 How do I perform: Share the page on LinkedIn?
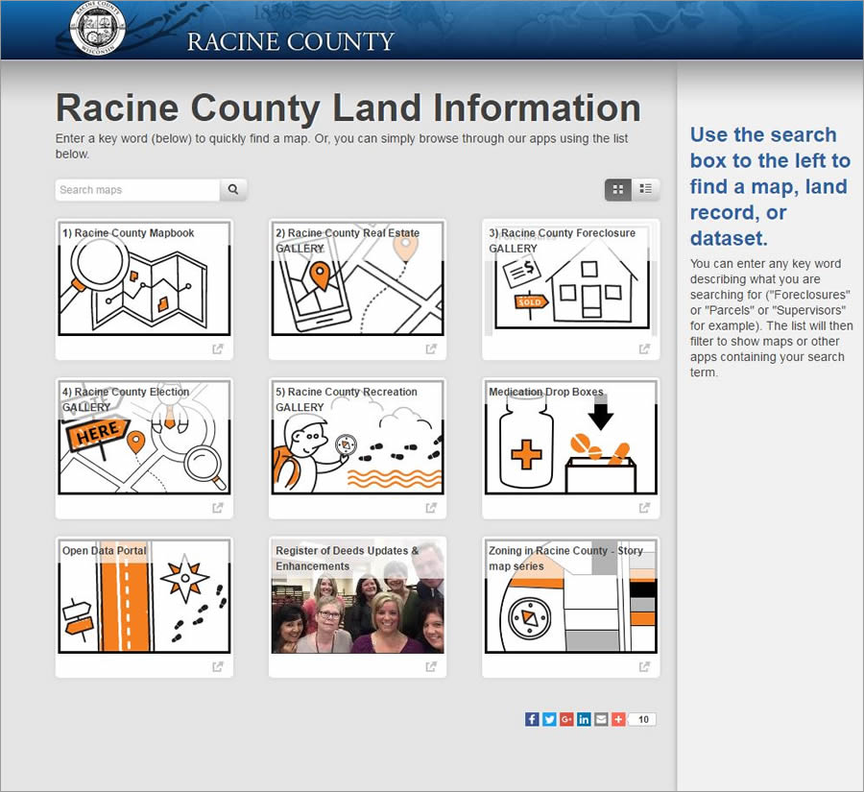click(584, 718)
